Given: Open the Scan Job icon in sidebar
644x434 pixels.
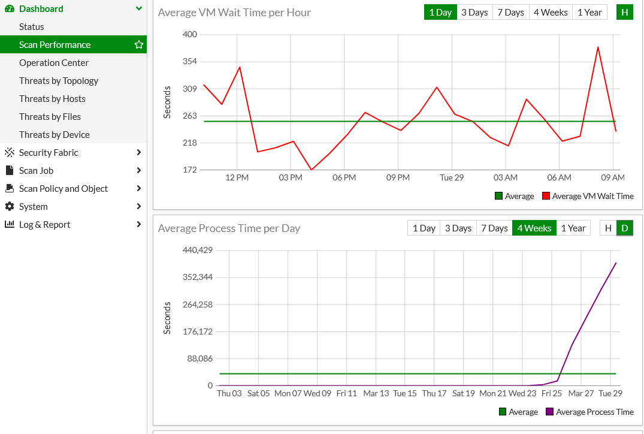Looking at the screenshot, I should point(10,170).
